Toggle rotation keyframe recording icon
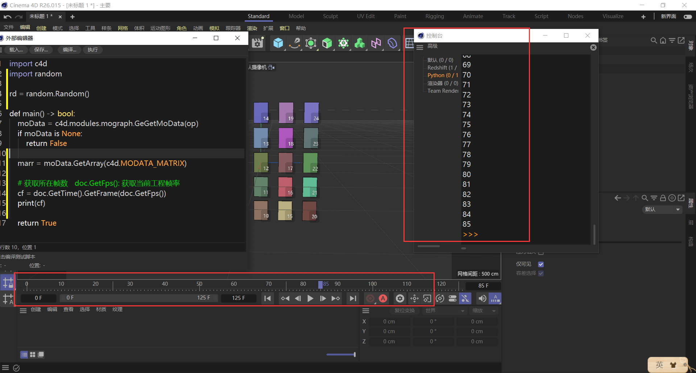The height and width of the screenshot is (373, 696). [x=440, y=298]
